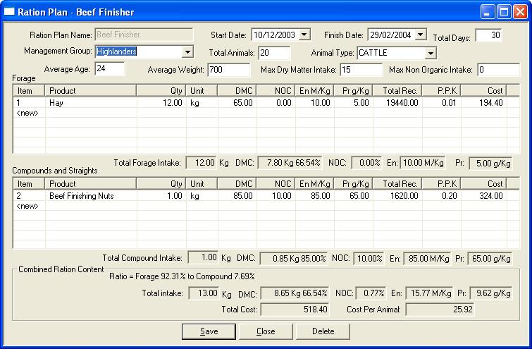Image resolution: width=532 pixels, height=349 pixels.
Task: Click the Close button
Action: 266,331
